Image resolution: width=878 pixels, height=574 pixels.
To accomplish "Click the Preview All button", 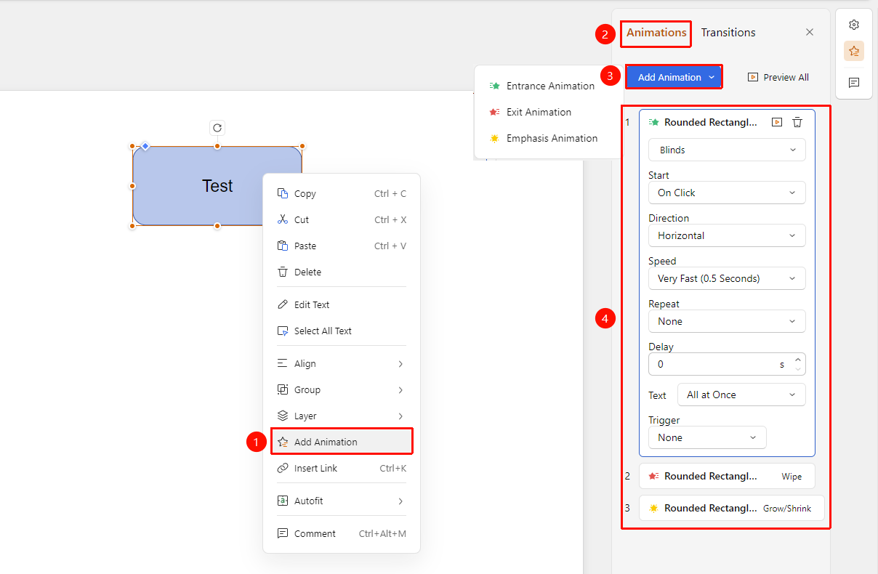I will pyautogui.click(x=778, y=77).
